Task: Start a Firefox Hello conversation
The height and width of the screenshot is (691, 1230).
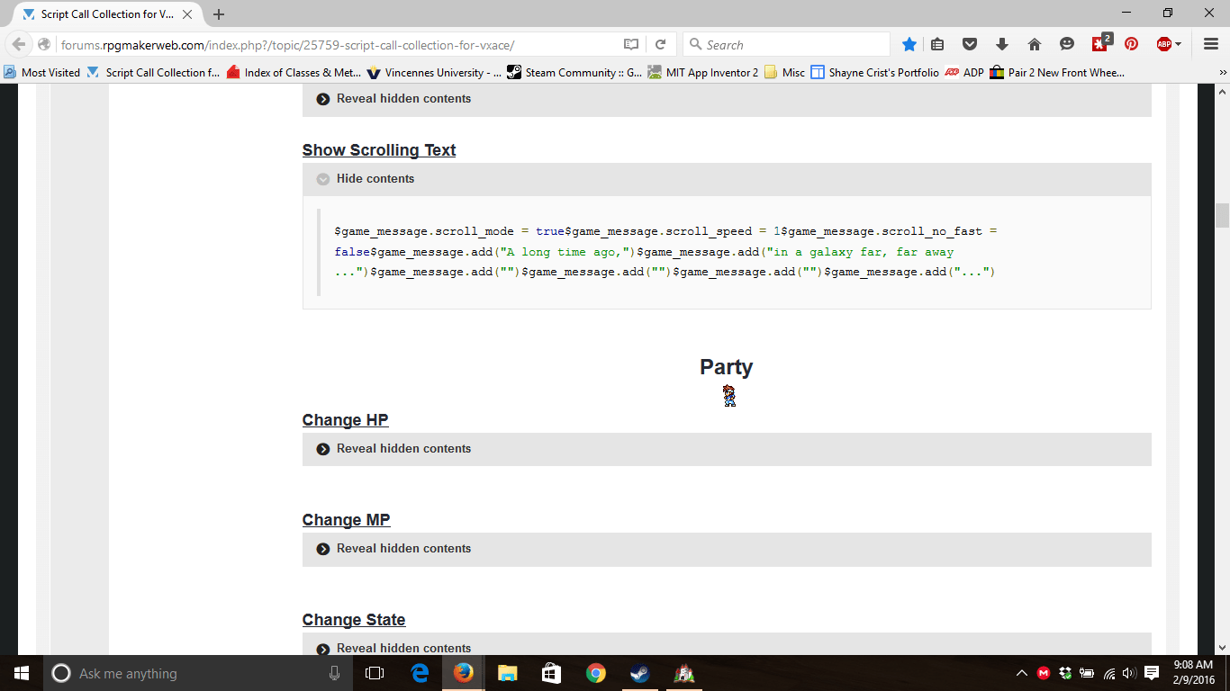Action: point(1065,43)
